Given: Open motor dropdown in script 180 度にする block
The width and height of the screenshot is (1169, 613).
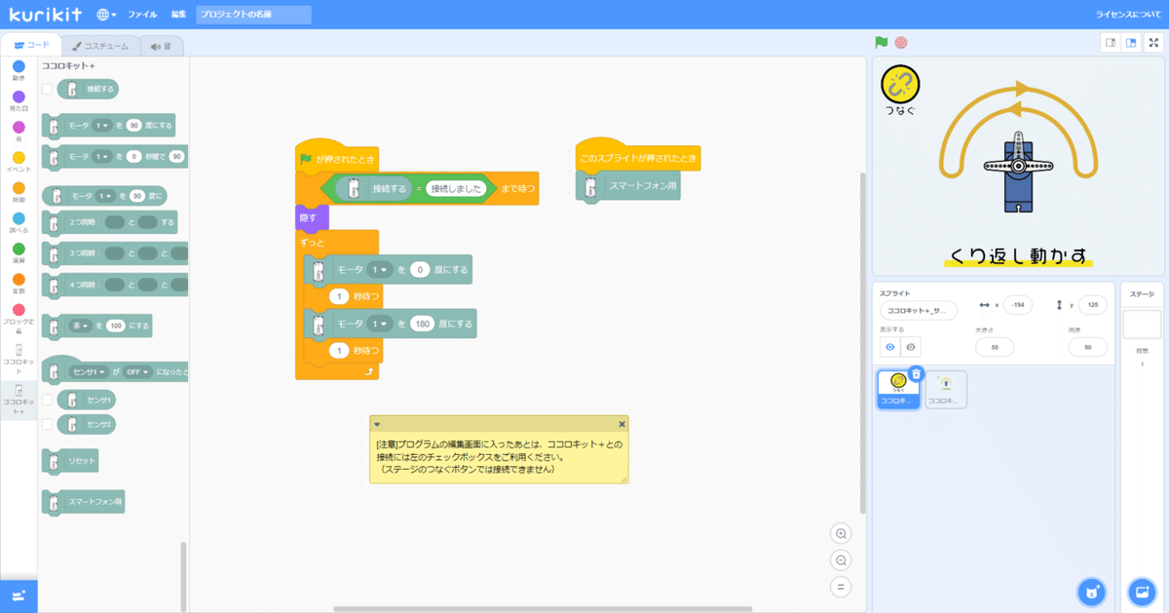Looking at the screenshot, I should point(380,324).
